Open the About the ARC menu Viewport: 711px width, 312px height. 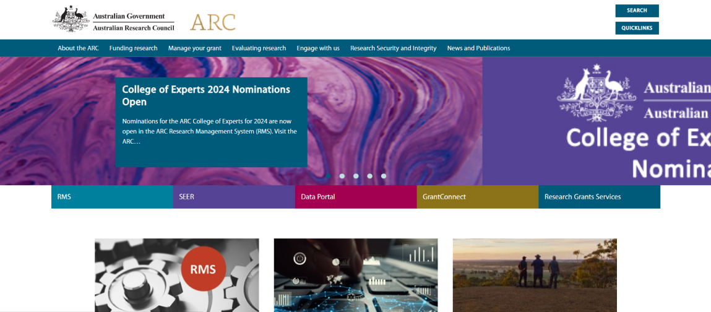tap(78, 48)
